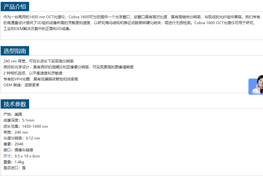
Task: Click the intro line starting 工业和OEM解决方案
Action: point(37,29)
